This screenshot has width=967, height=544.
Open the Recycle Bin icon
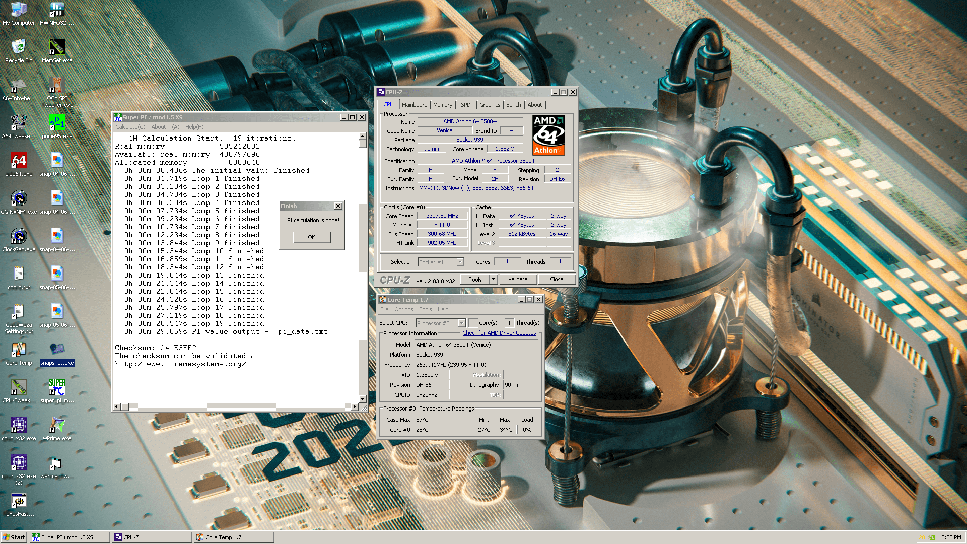19,51
